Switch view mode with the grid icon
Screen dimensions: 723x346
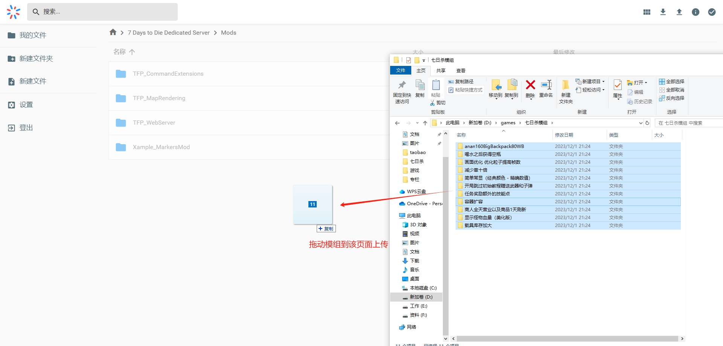click(x=647, y=12)
